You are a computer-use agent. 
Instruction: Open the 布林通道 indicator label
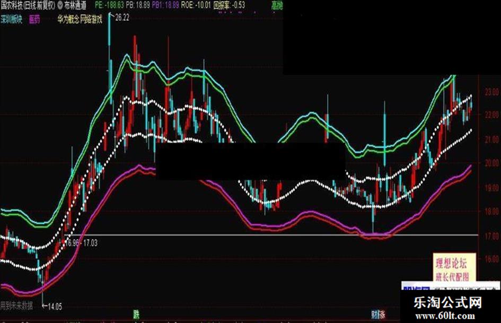click(x=75, y=5)
